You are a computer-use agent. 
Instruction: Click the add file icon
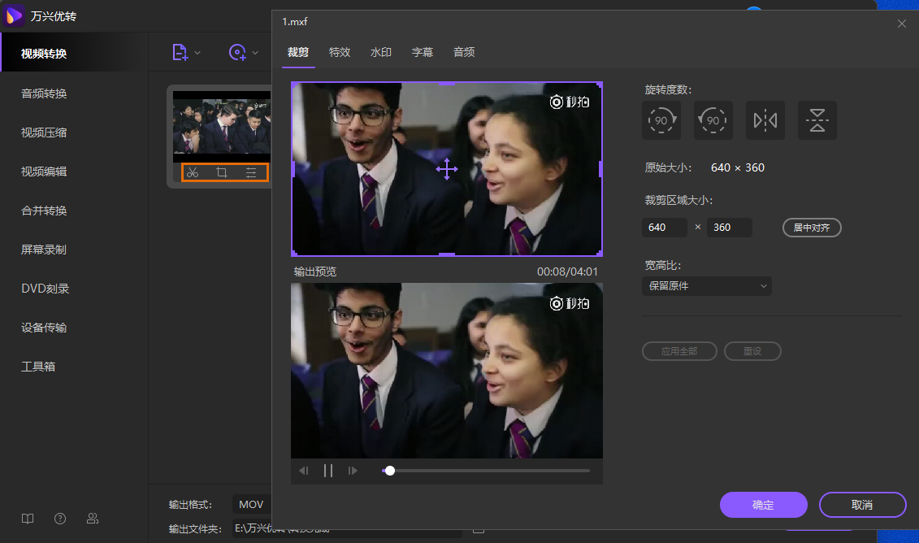tap(180, 53)
